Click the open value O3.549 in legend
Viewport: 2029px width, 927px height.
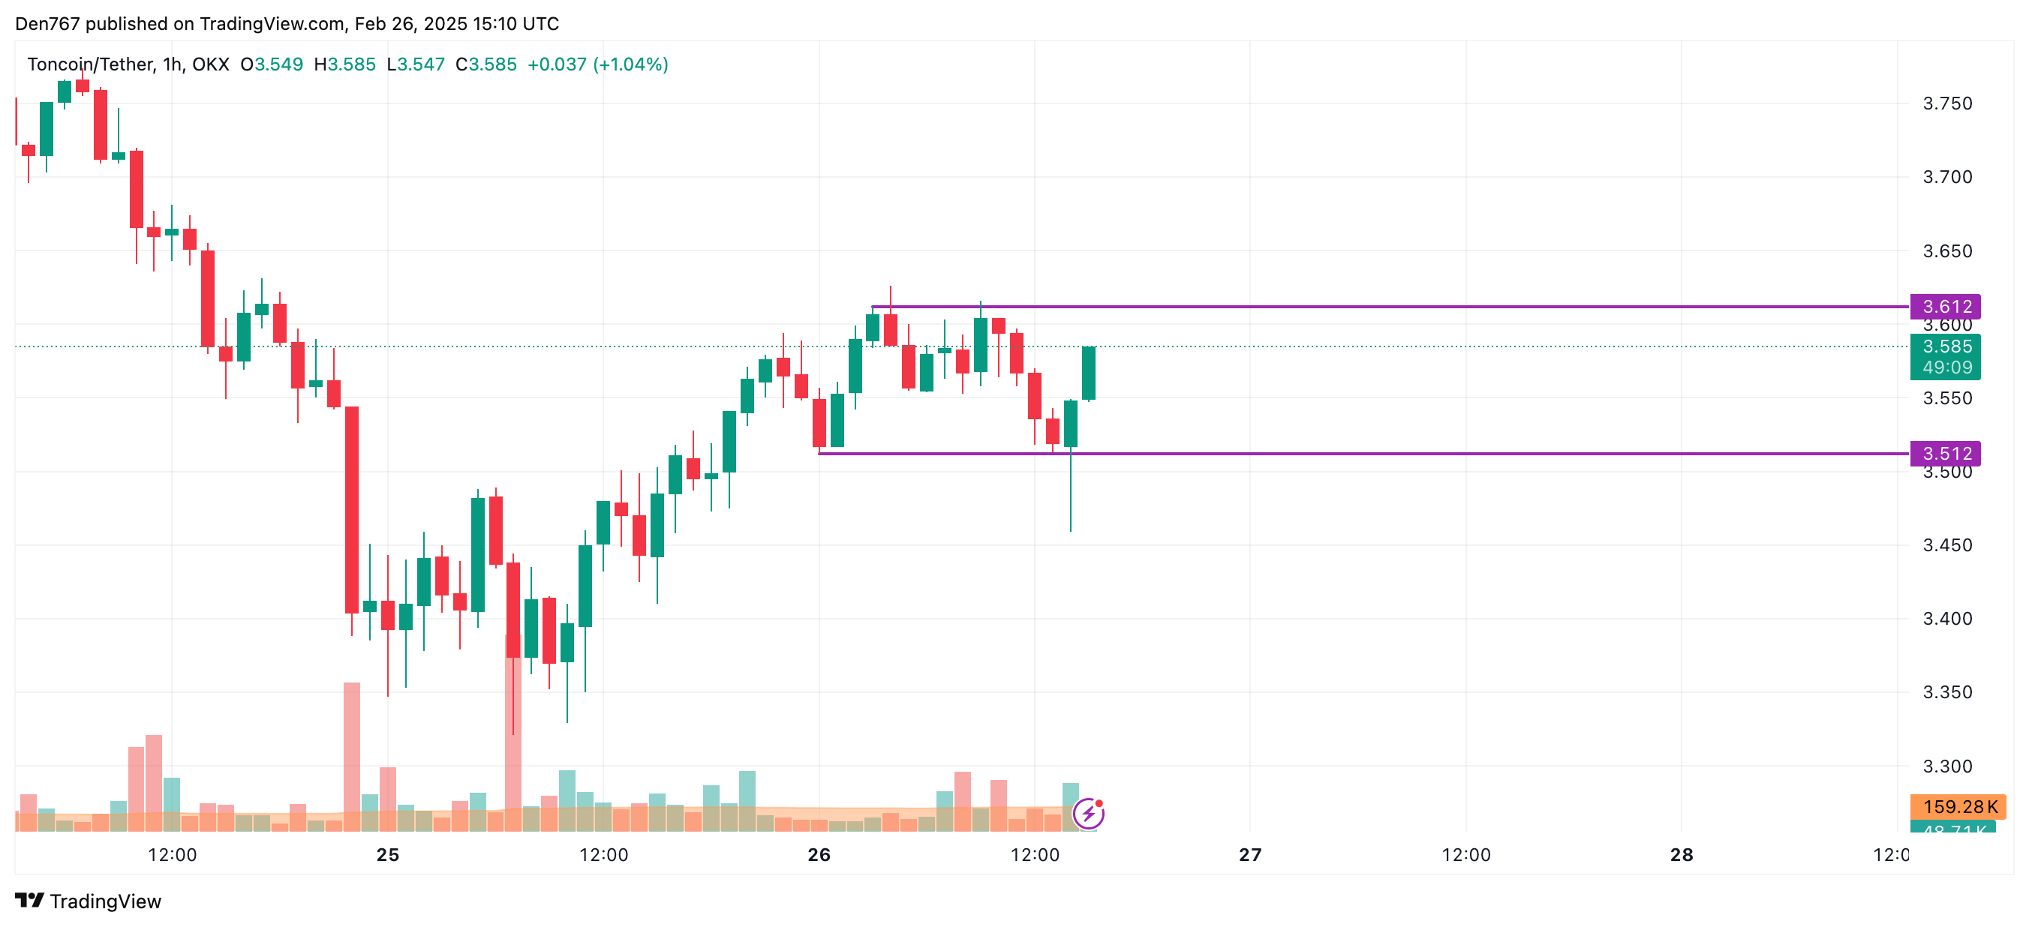coord(272,64)
